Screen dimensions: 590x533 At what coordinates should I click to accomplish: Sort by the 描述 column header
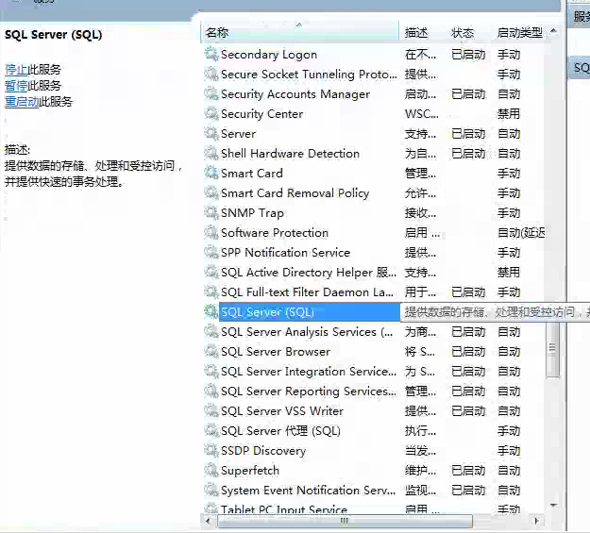[x=422, y=33]
